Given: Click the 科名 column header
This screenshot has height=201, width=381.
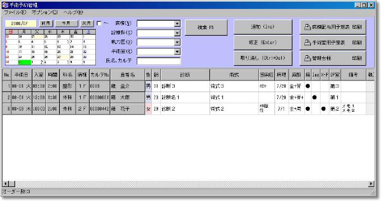Looking at the screenshot, I should tap(68, 75).
